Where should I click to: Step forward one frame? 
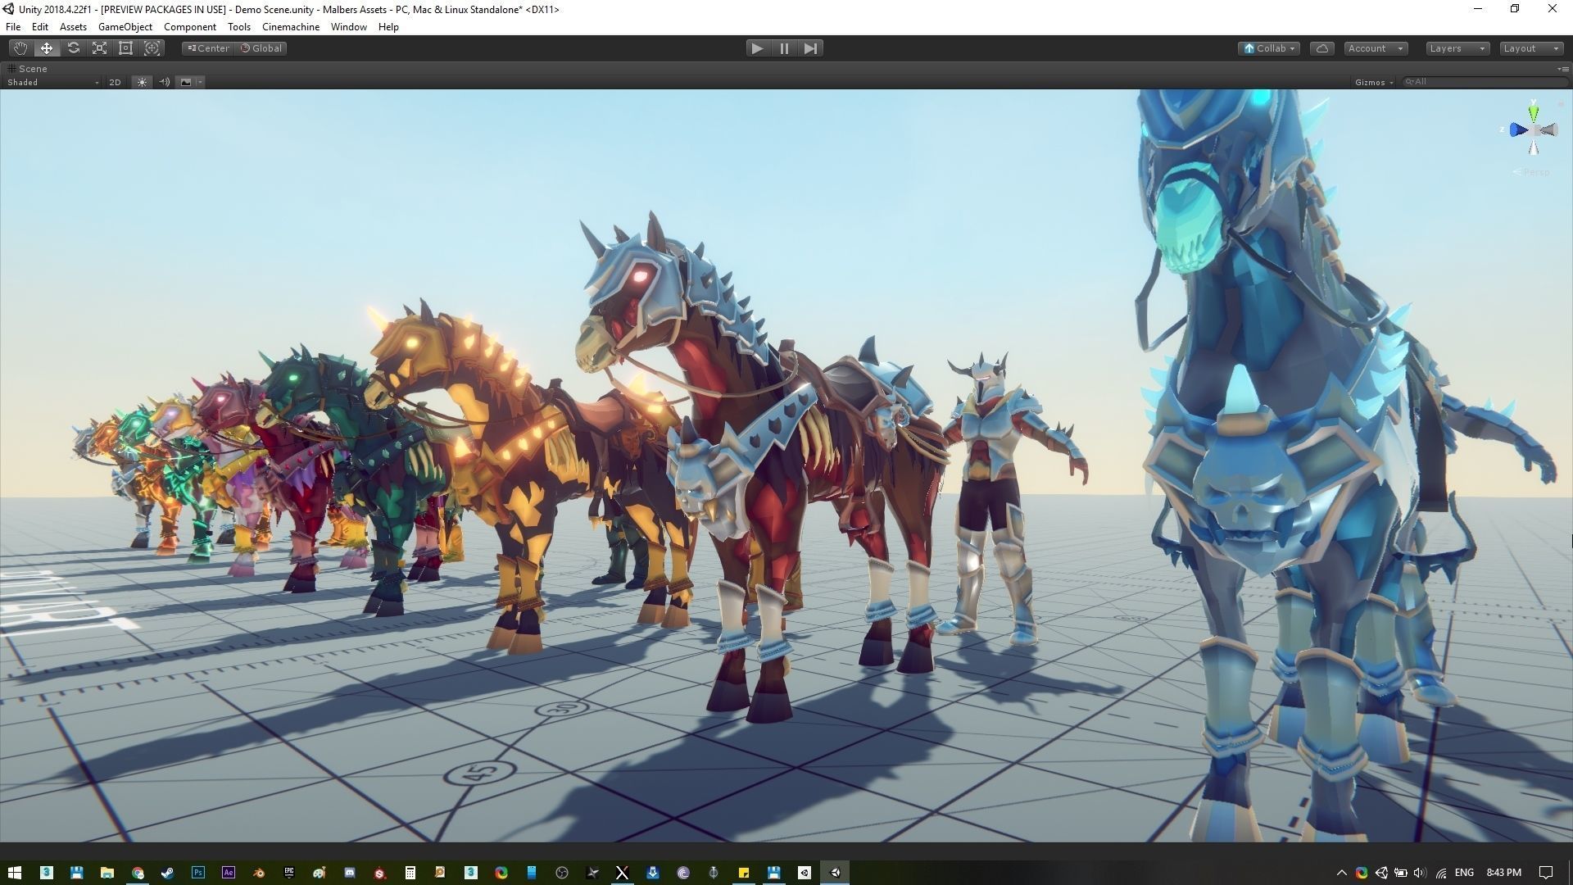coord(810,48)
